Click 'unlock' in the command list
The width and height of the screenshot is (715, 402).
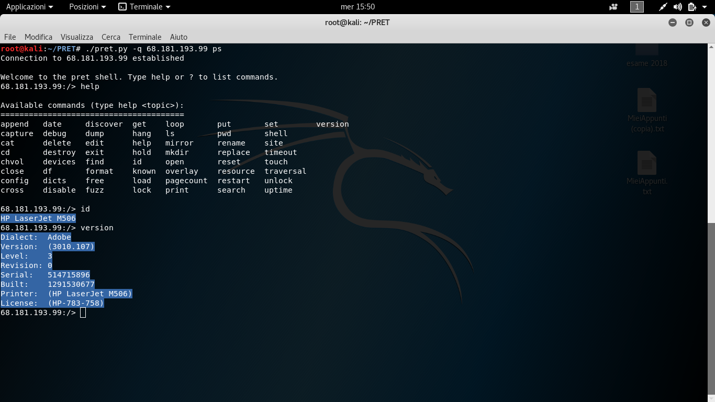278,181
